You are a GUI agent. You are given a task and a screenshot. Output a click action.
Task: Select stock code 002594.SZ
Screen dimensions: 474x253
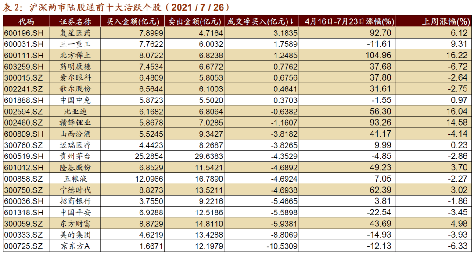click(24, 112)
